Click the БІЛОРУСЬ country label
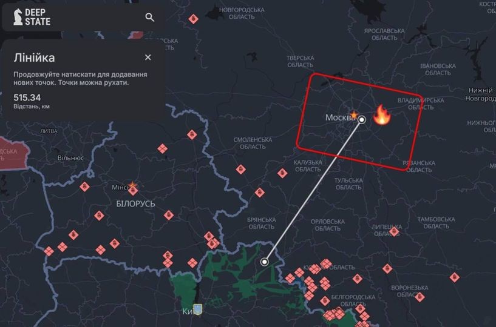The image size is (496, 327). click(136, 204)
